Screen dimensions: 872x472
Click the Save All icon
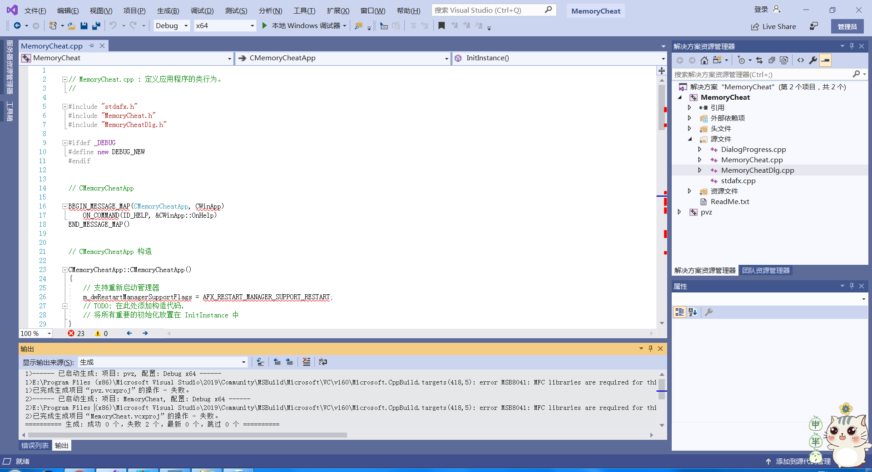coord(96,26)
